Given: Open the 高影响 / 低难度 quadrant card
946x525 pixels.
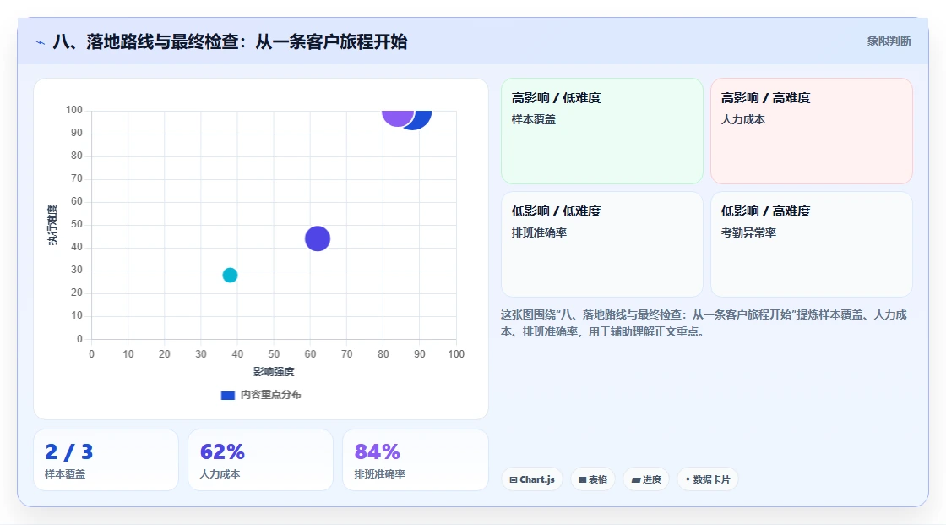Looking at the screenshot, I should pyautogui.click(x=602, y=131).
